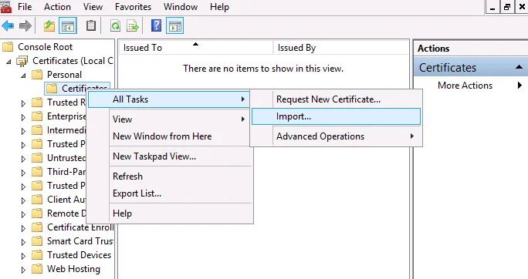Viewport: 528px width, 279px height.
Task: Select View in the context menu
Action: (169, 119)
